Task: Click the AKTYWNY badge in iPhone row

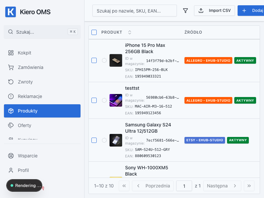Action: pyautogui.click(x=245, y=60)
